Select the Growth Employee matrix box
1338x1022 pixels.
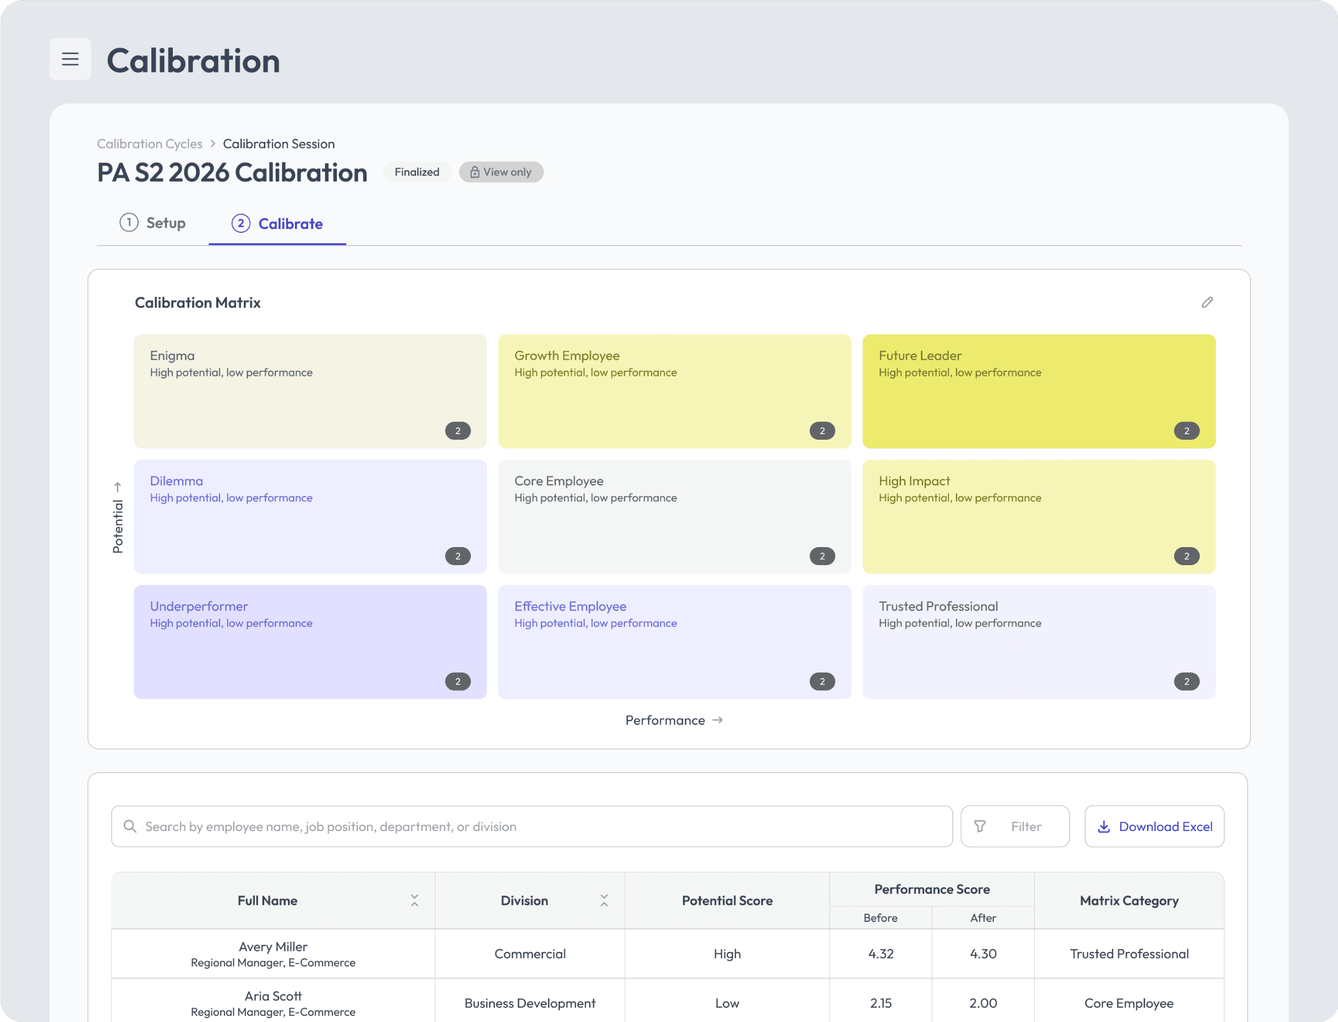pos(675,391)
